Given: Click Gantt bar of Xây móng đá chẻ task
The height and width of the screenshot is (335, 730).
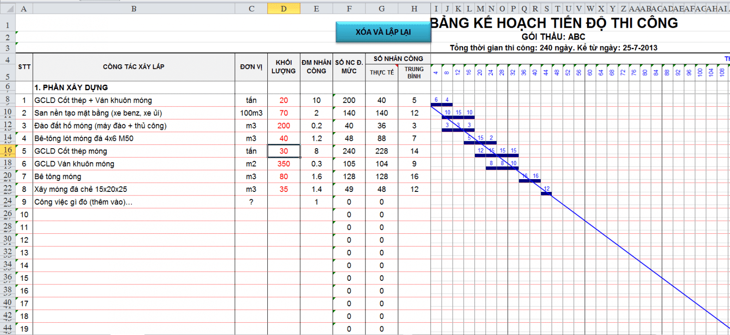Looking at the screenshot, I should [546, 194].
